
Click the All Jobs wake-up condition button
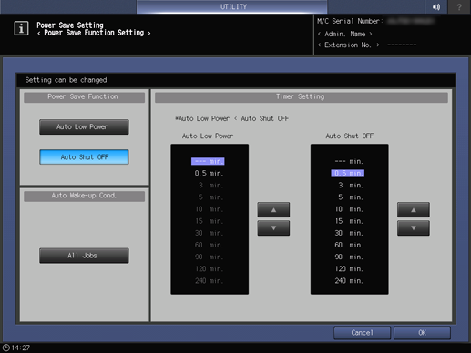point(84,256)
